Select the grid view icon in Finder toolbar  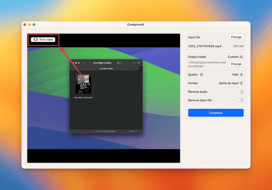pos(118,63)
